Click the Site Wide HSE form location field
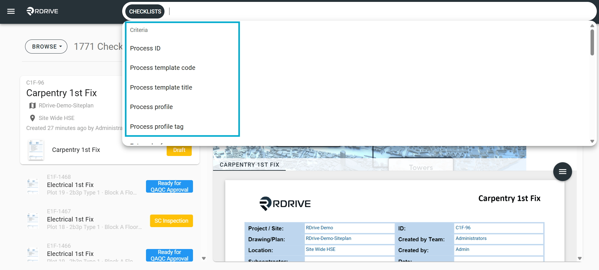Viewport: 599px width, 270px height. (349, 250)
